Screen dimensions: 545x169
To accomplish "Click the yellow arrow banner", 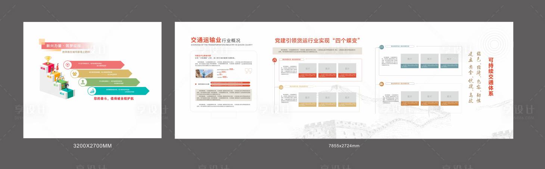I will tap(102, 74).
